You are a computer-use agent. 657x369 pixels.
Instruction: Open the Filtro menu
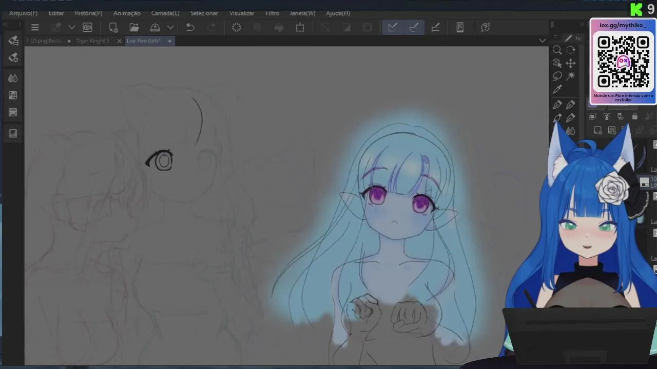[x=273, y=13]
